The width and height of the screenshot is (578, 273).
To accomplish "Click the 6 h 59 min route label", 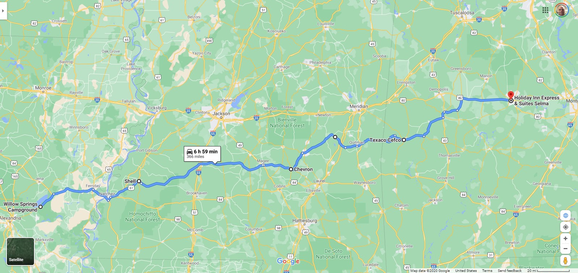I will click(x=202, y=154).
